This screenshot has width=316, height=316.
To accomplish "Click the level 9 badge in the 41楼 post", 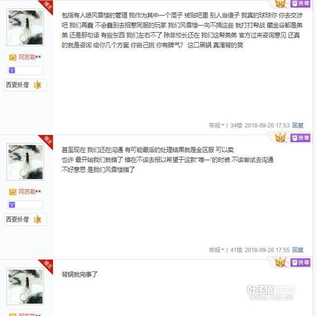I will coord(38,220).
